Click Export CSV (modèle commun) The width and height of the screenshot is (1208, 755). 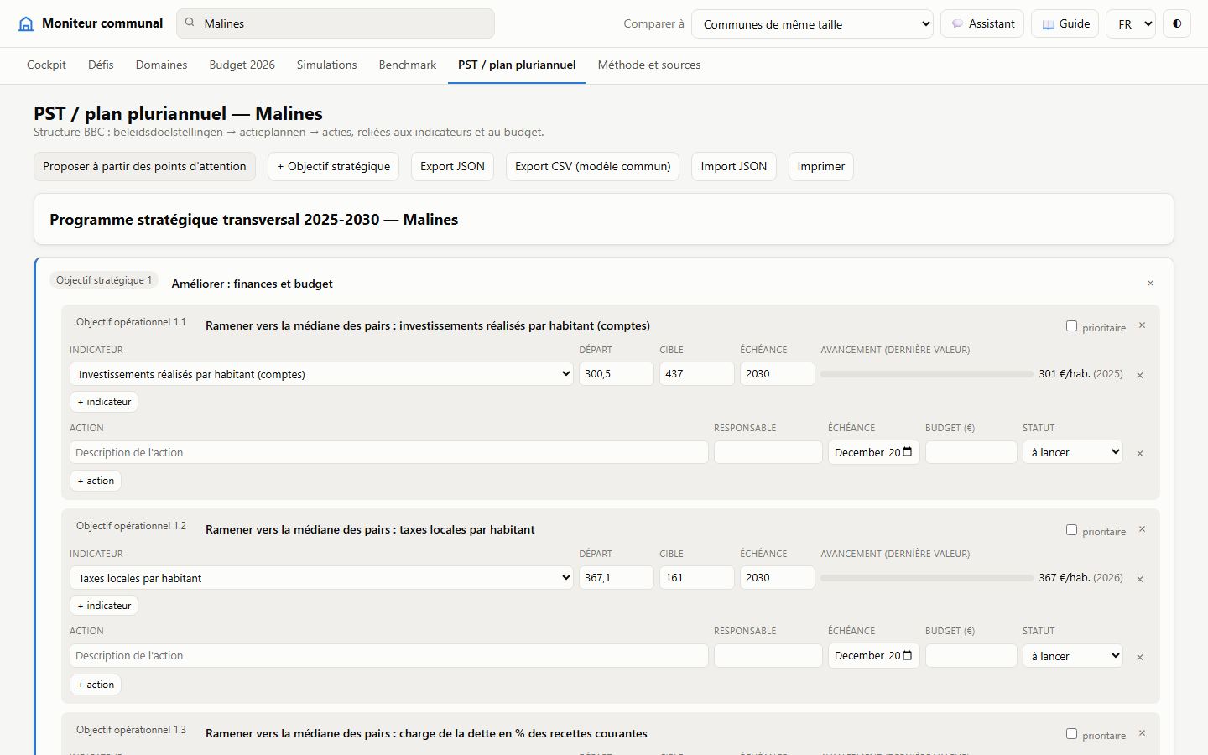click(x=592, y=166)
